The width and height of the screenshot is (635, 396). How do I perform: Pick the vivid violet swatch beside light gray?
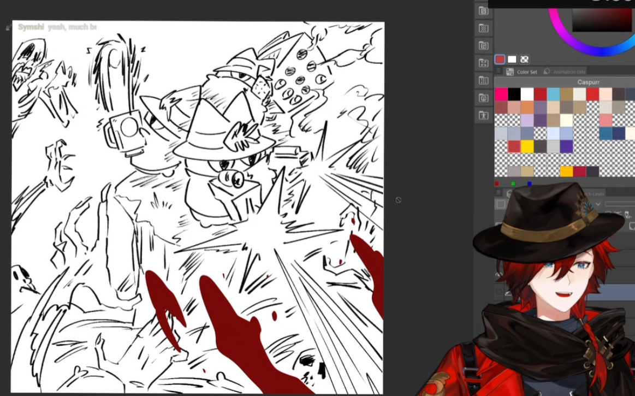tap(566, 146)
